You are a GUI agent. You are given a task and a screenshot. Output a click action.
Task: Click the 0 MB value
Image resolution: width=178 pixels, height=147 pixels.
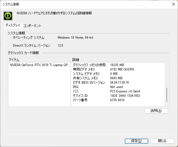coord(114,74)
